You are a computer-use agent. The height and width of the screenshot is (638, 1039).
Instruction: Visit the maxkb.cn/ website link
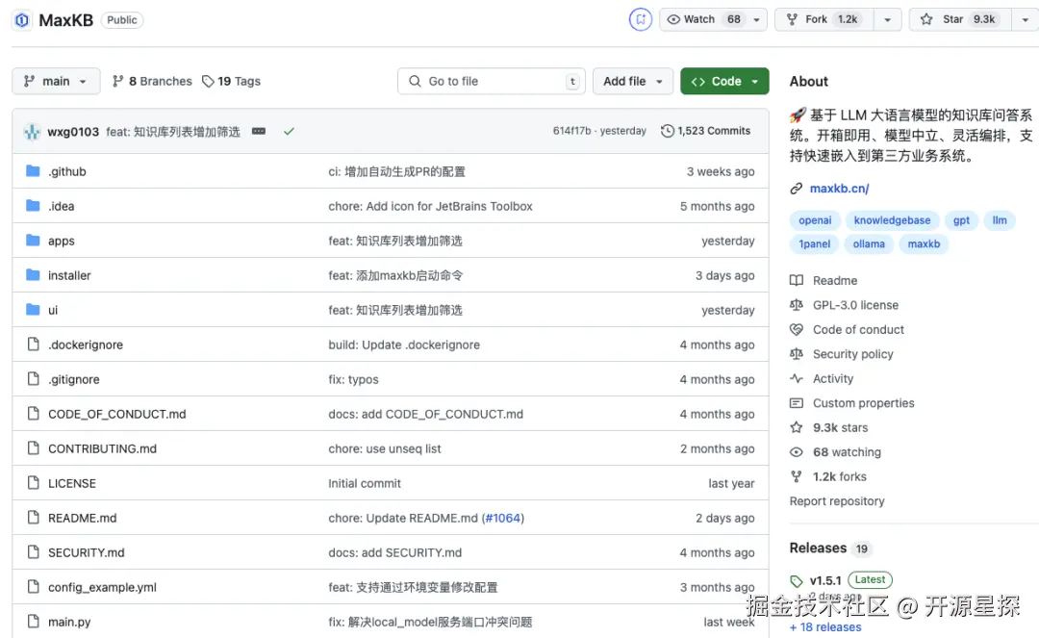tap(839, 189)
